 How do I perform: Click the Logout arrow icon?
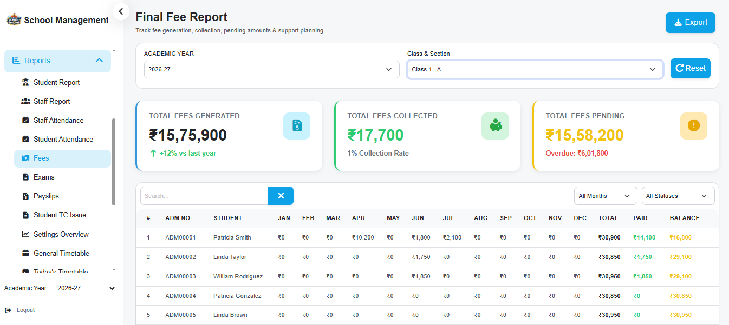pyautogui.click(x=8, y=310)
